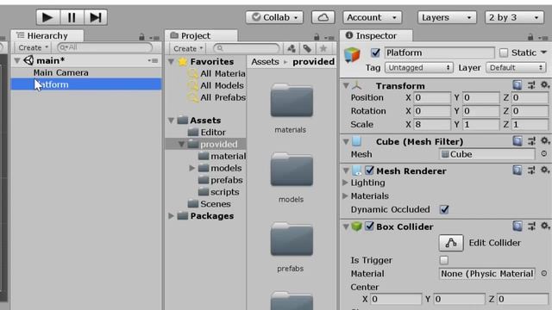Screen dimensions: 552x310
Task: Lock the Inspector panel
Action: (530, 36)
